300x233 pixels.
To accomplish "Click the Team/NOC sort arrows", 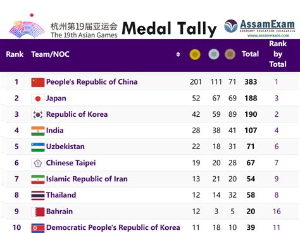I will 178,54.
